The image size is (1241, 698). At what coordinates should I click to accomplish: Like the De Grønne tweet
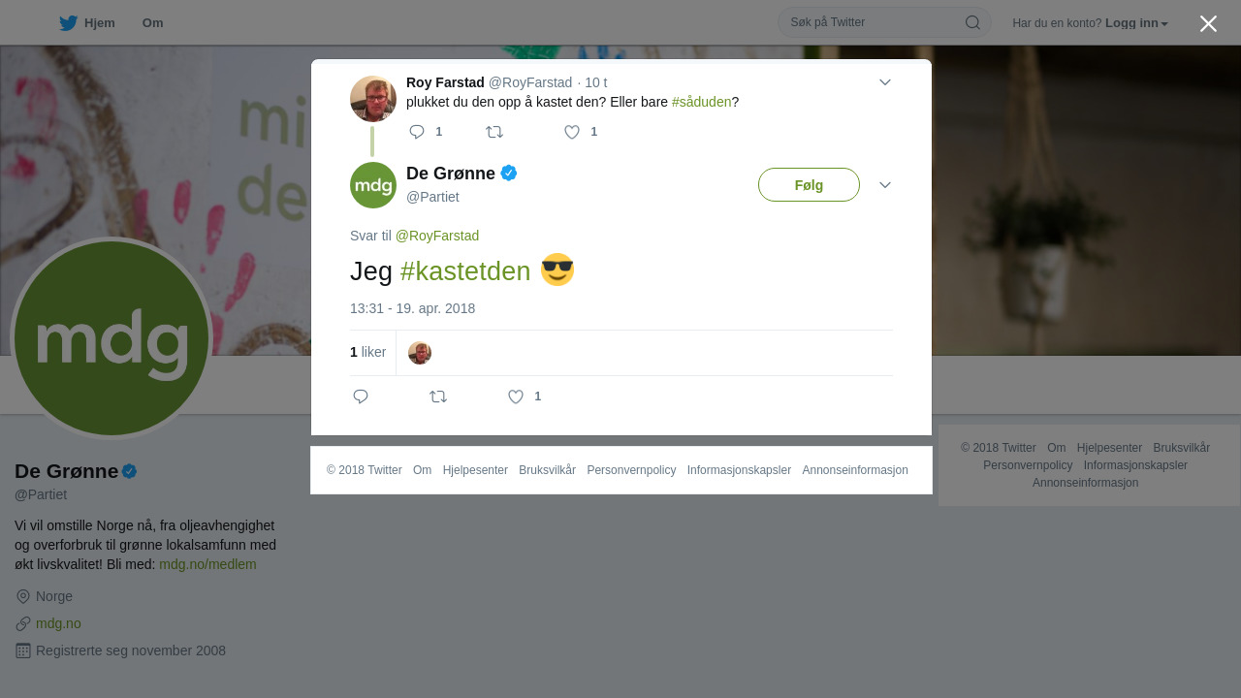tap(516, 397)
